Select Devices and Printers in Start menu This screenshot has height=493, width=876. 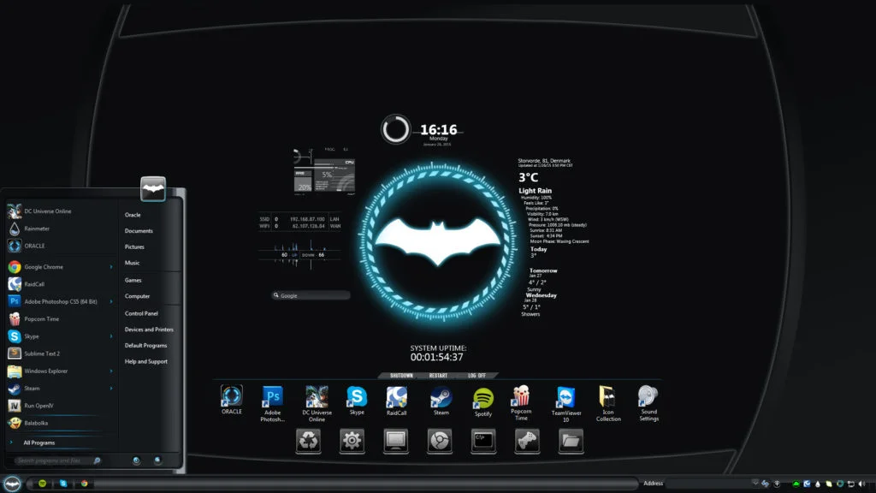click(x=149, y=330)
